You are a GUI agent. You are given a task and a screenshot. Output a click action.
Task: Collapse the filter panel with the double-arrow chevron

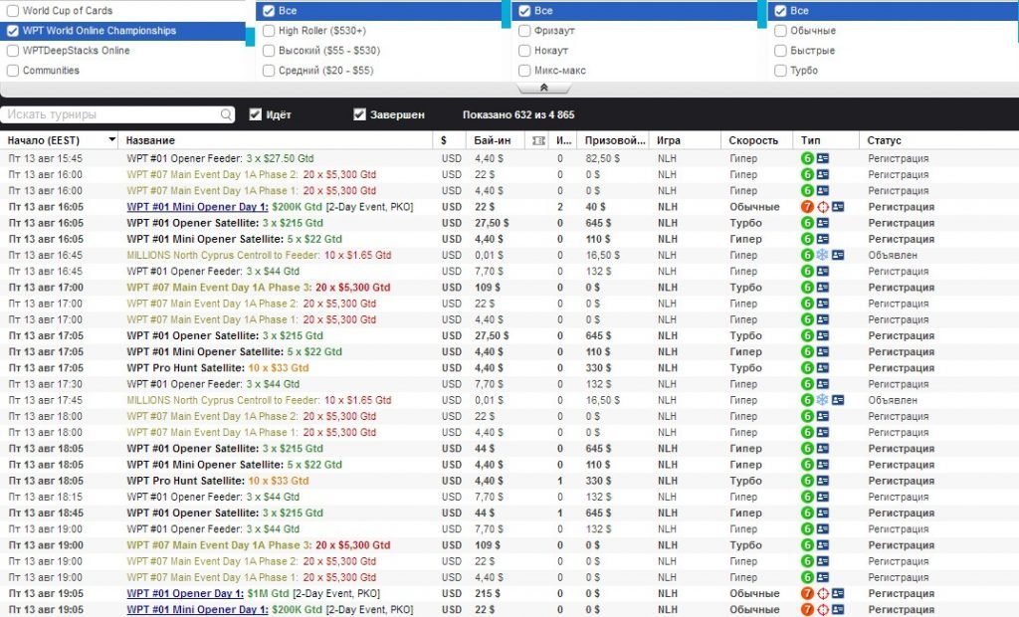pos(543,88)
